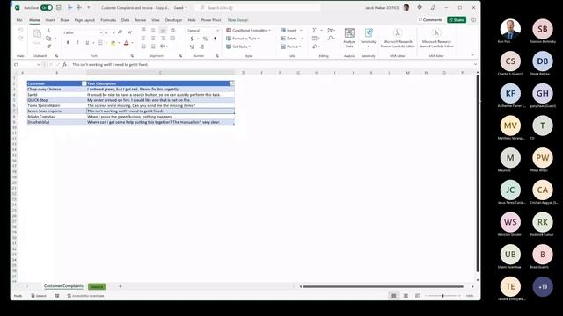The height and width of the screenshot is (316, 563).
Task: Open the Text Description column filter dropdown
Action: [232, 83]
